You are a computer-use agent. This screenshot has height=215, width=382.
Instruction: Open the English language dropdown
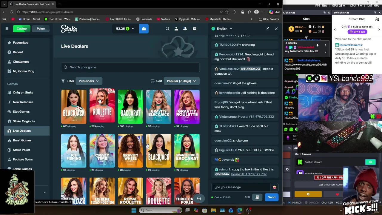222,29
